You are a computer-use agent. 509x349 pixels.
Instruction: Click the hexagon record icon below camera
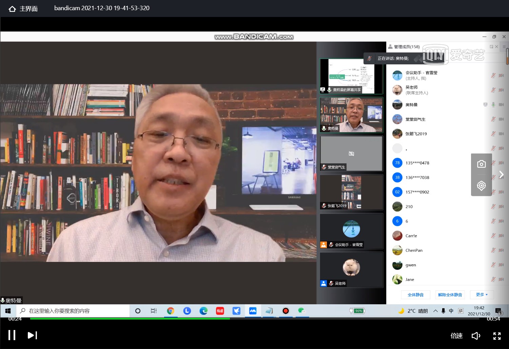[x=481, y=185]
